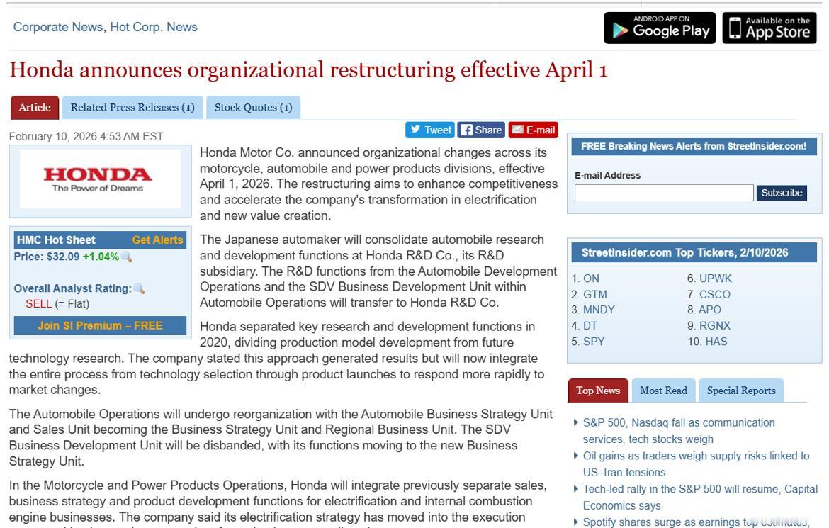Screen dimensions: 829x528
Task: Click Get Alerts in HMC Hot Sheet
Action: [x=157, y=240]
